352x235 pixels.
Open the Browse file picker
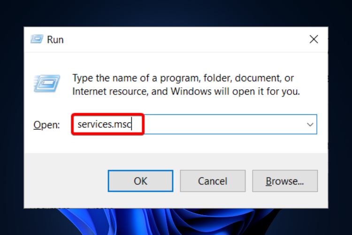[285, 181]
